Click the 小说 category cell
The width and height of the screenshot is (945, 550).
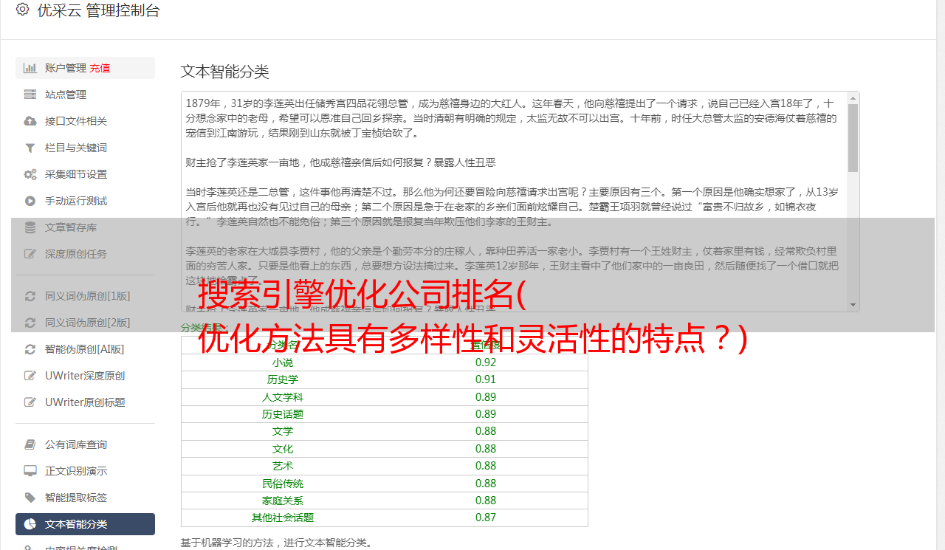click(x=283, y=362)
